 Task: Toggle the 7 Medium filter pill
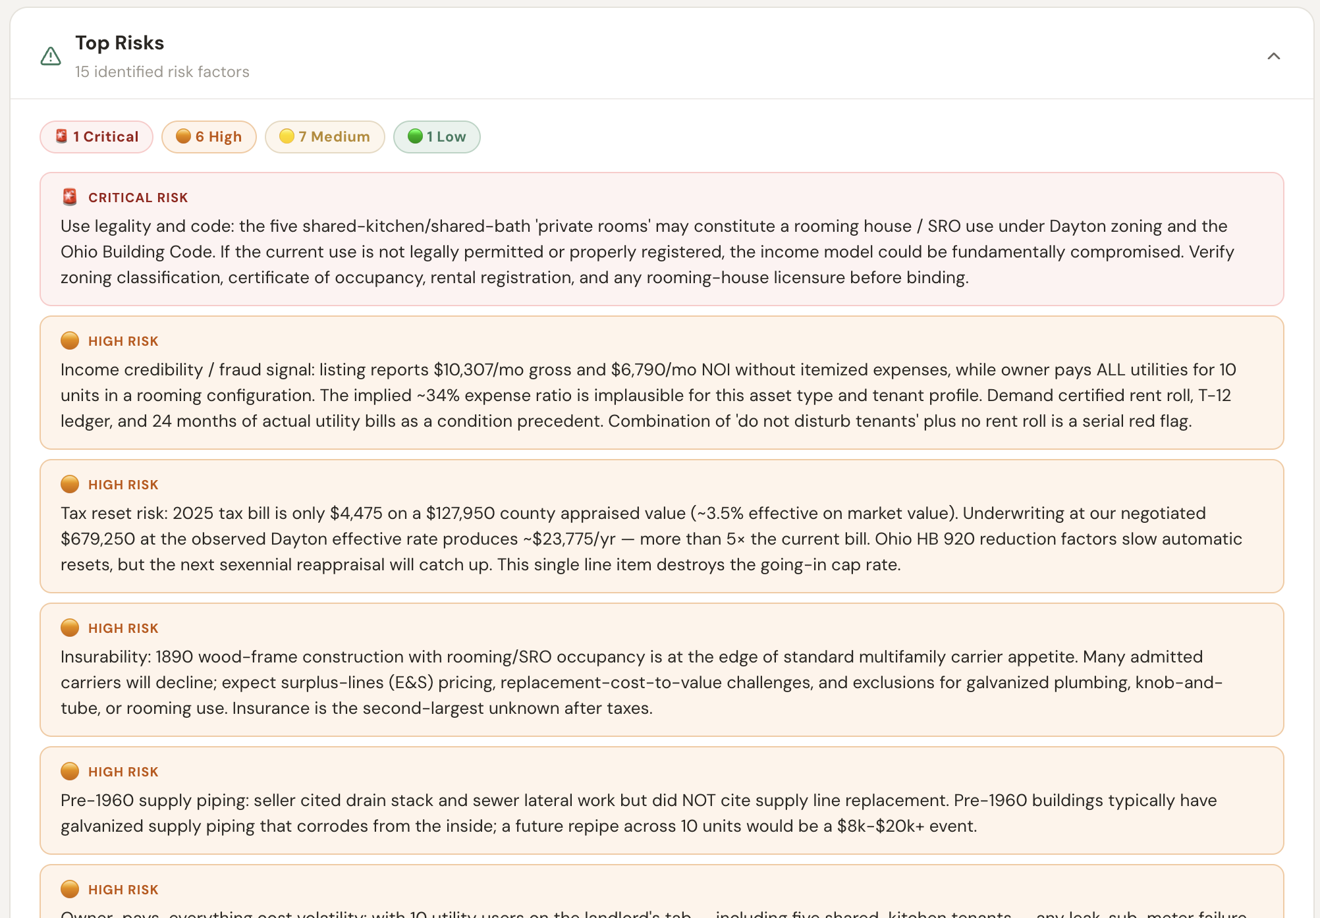(x=325, y=137)
